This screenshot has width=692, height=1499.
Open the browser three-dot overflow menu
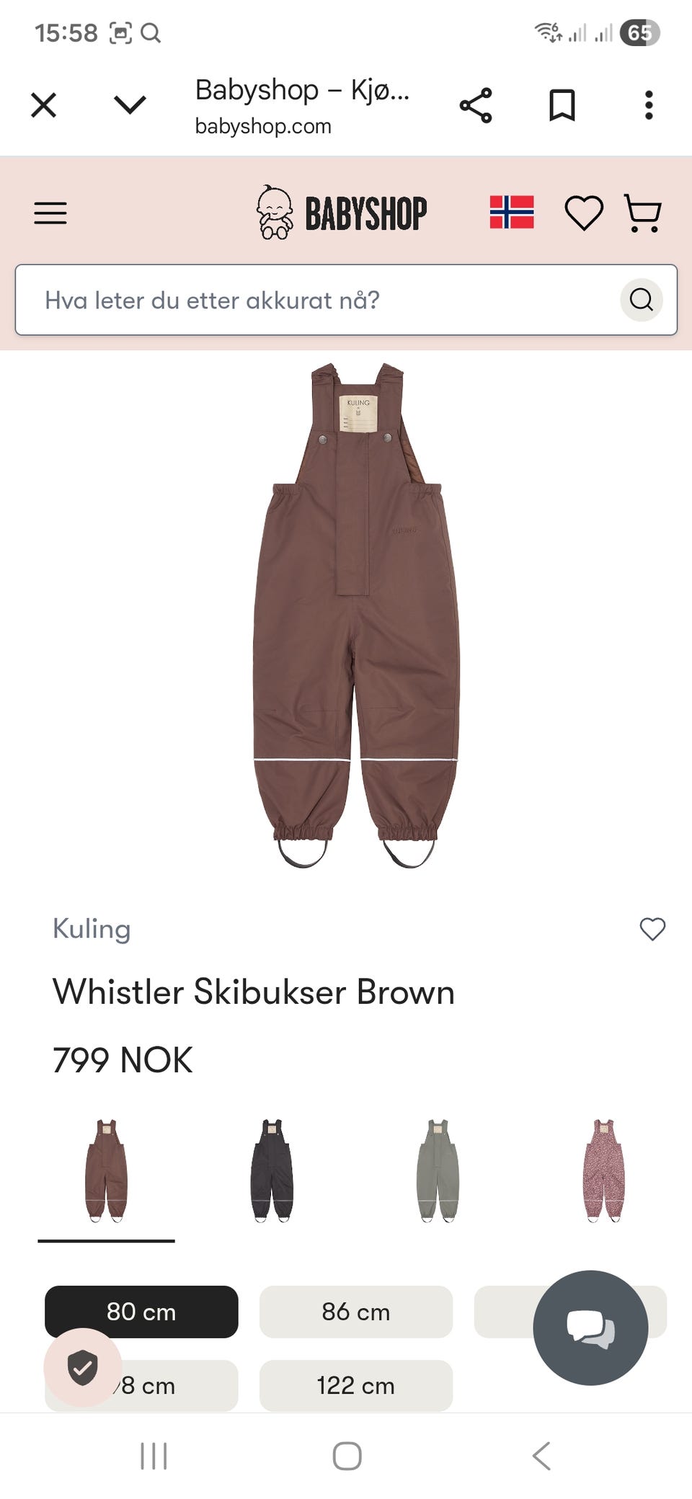pos(649,105)
